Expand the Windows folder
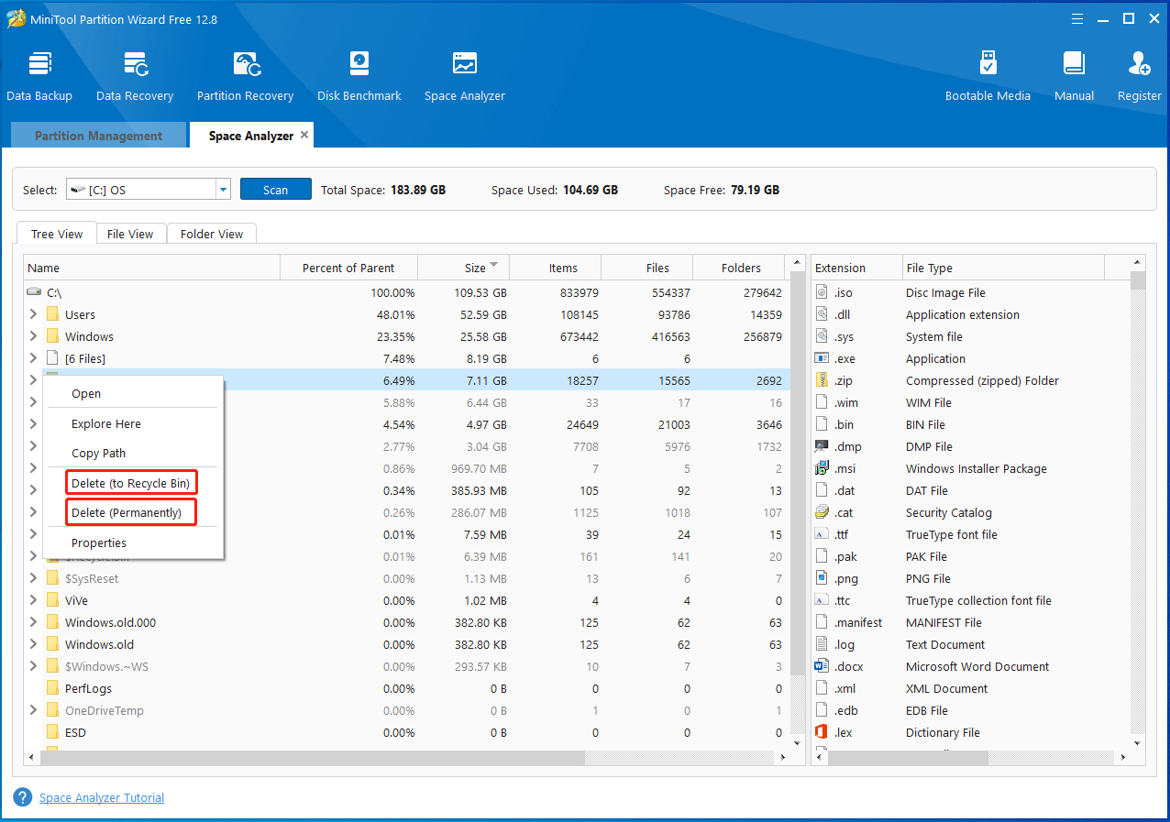This screenshot has width=1170, height=822. (x=33, y=336)
